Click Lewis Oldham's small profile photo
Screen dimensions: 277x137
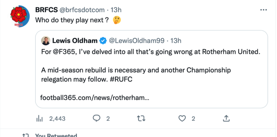pos(45,41)
